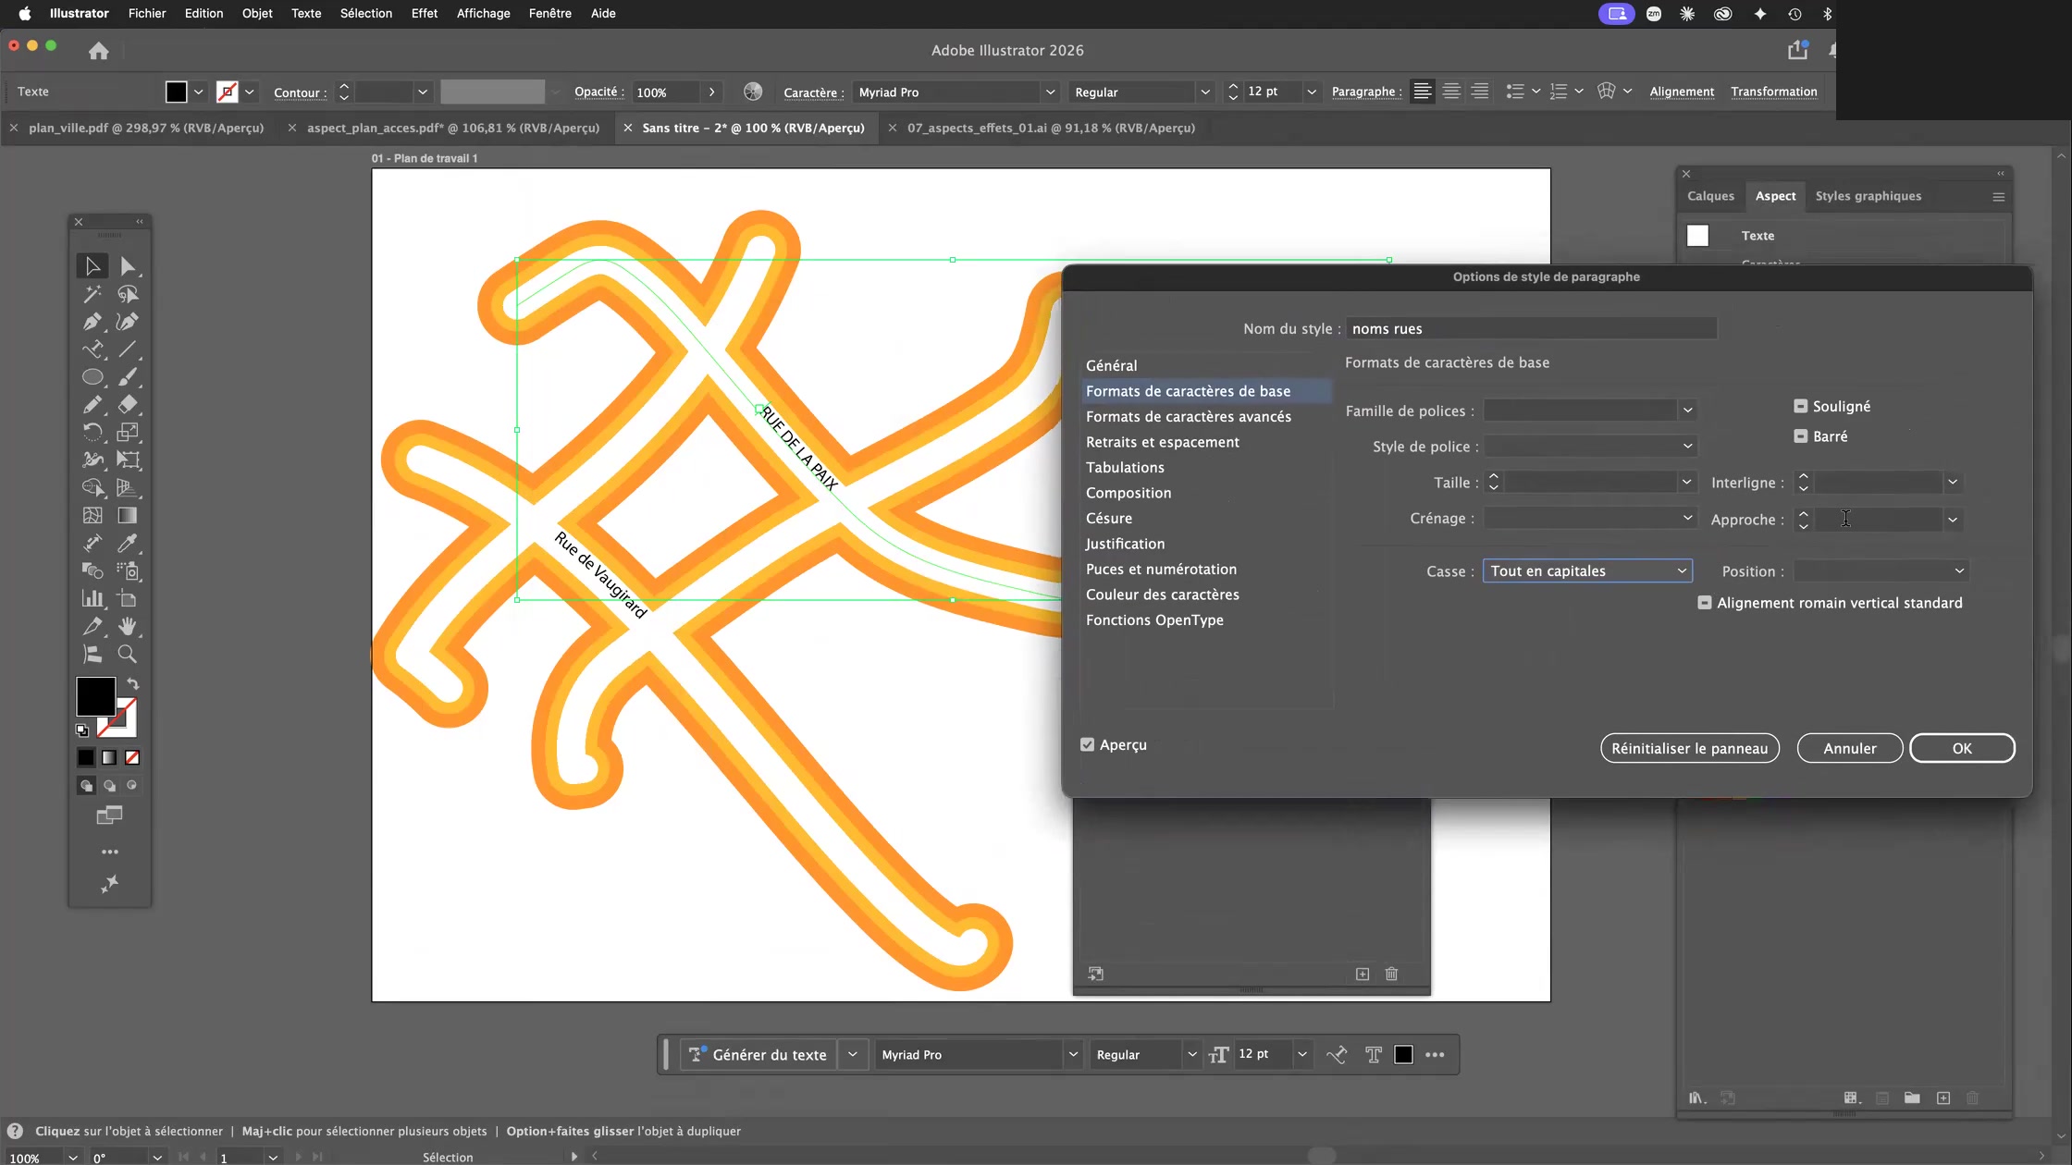Image resolution: width=2072 pixels, height=1165 pixels.
Task: Click the black fill color swatch in toolbox
Action: pos(95,695)
